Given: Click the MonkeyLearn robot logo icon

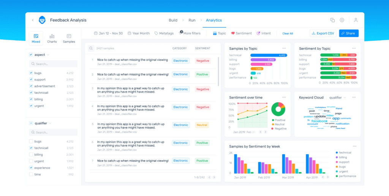Looking at the screenshot, I should pyautogui.click(x=42, y=20).
